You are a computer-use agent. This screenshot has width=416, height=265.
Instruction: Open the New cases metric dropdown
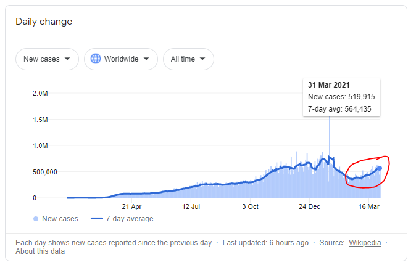click(47, 59)
